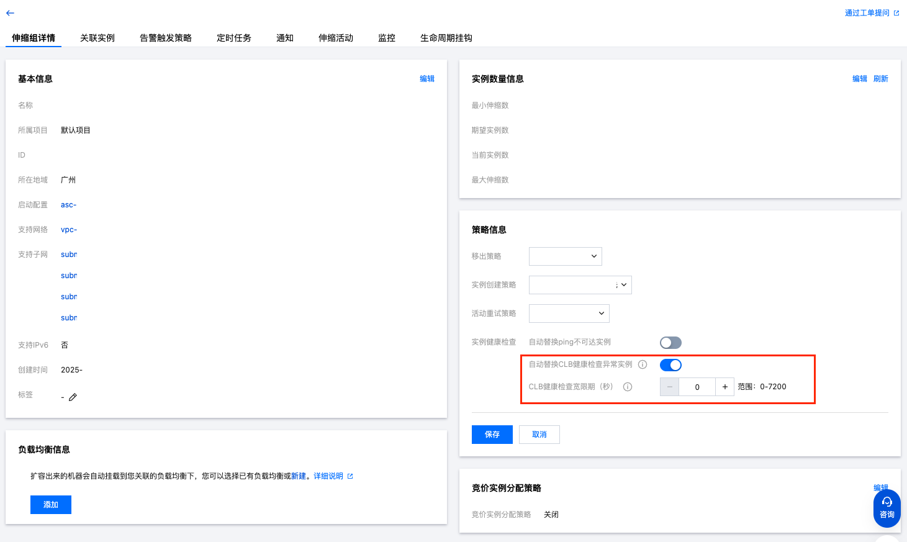Open the 详细说明 link
This screenshot has height=542, width=907.
point(328,476)
